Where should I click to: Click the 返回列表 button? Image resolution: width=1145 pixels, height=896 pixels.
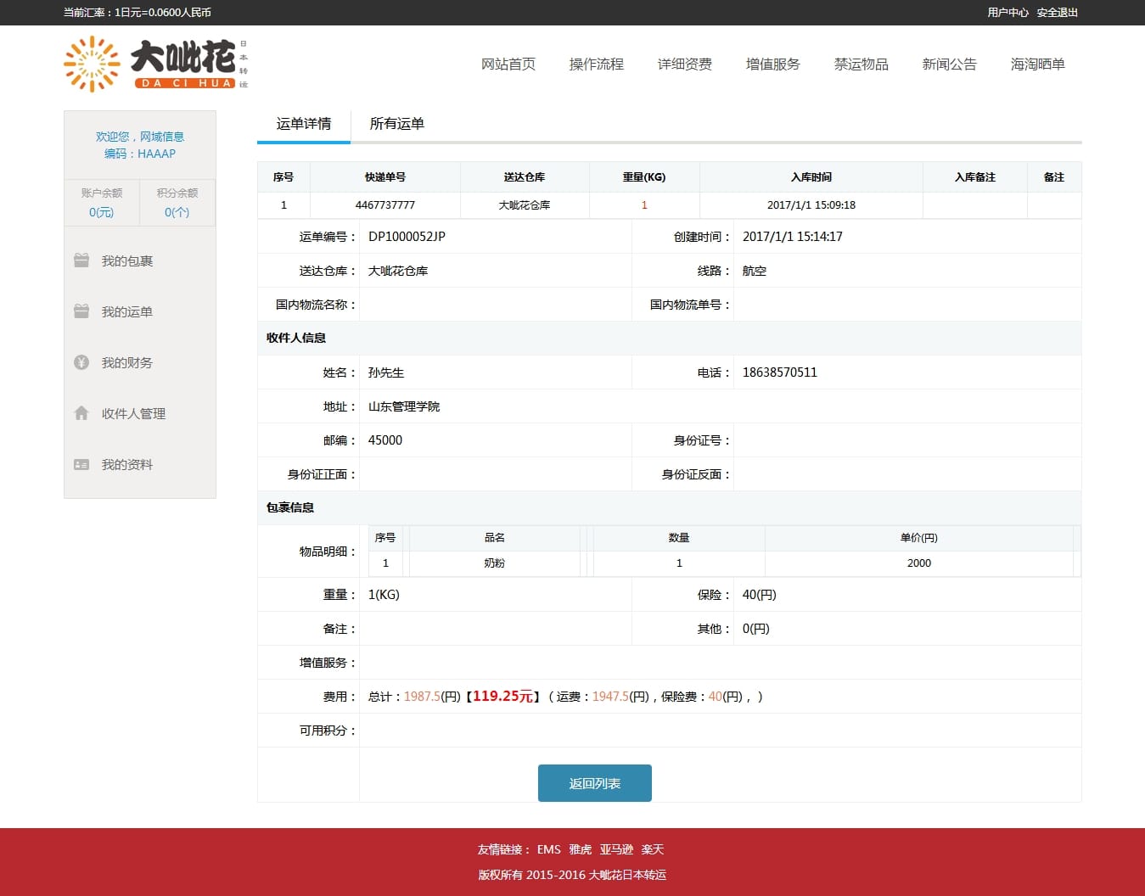coord(595,783)
